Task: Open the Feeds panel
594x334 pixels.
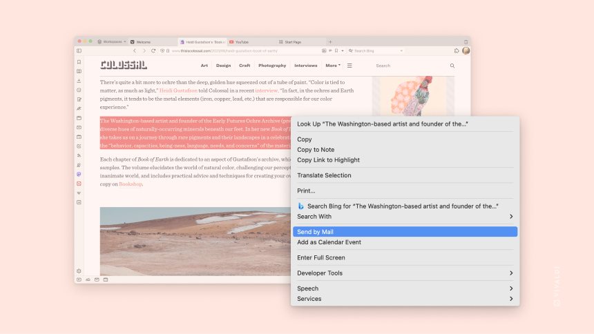Action: pyautogui.click(x=79, y=156)
